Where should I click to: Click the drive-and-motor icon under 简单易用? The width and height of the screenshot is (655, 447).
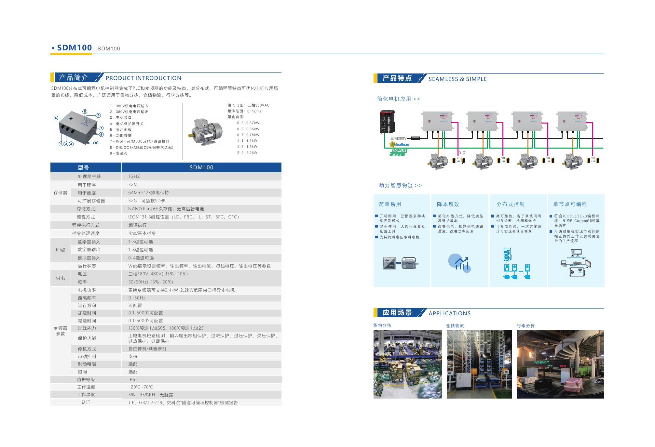401,263
